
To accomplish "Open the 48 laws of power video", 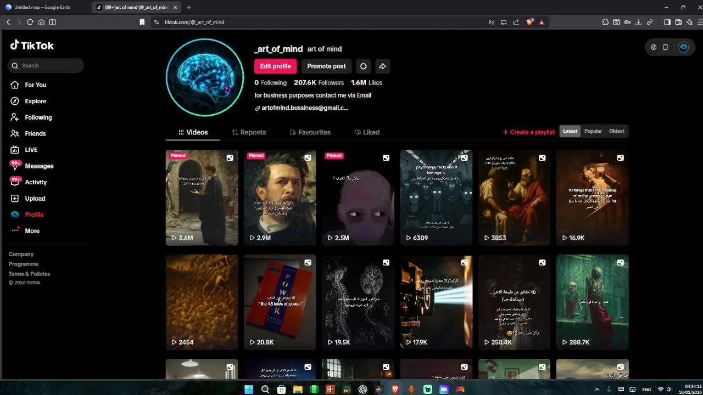I will (x=280, y=302).
